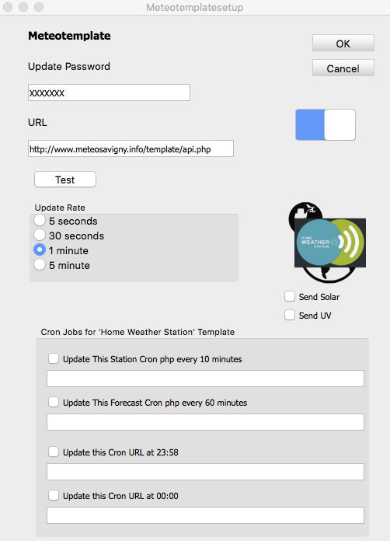Check Update This Station Cron php option
The image size is (390, 541).
[54, 358]
